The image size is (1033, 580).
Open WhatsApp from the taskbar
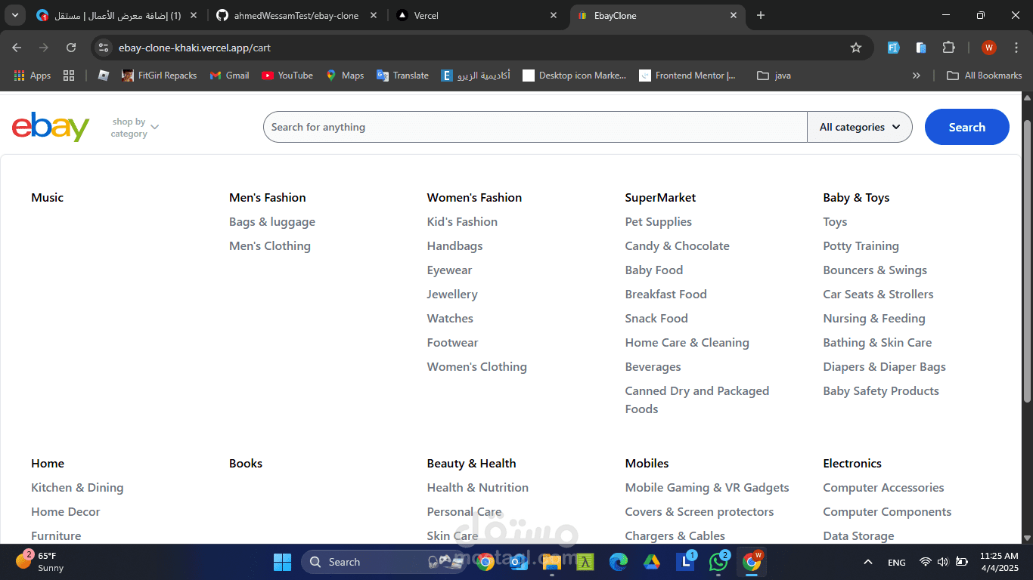pos(718,562)
